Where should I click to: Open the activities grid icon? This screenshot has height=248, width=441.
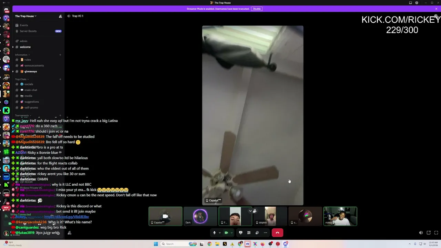point(249,233)
